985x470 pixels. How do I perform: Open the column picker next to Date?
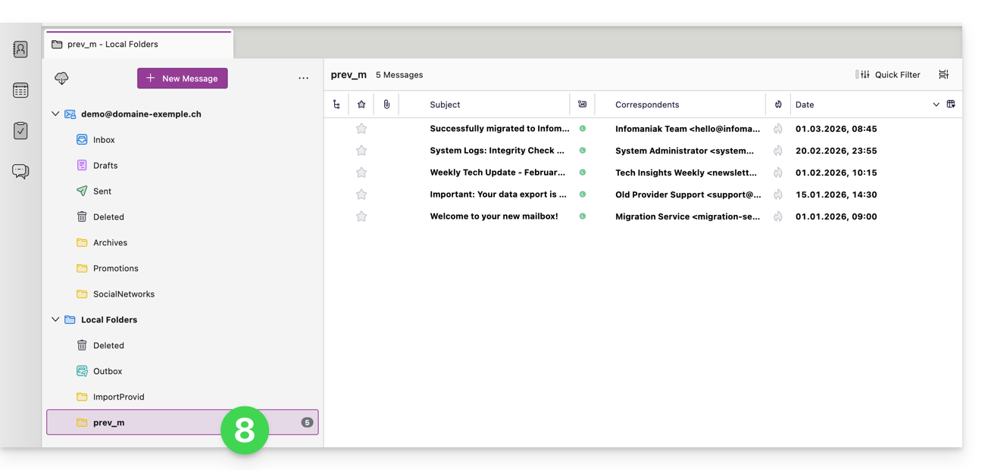(x=951, y=104)
